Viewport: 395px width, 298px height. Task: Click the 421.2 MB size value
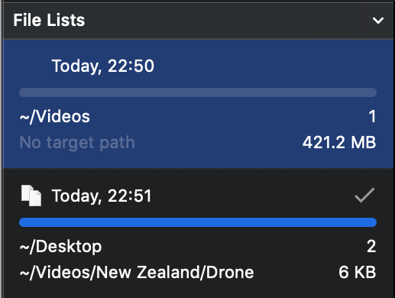click(x=339, y=142)
